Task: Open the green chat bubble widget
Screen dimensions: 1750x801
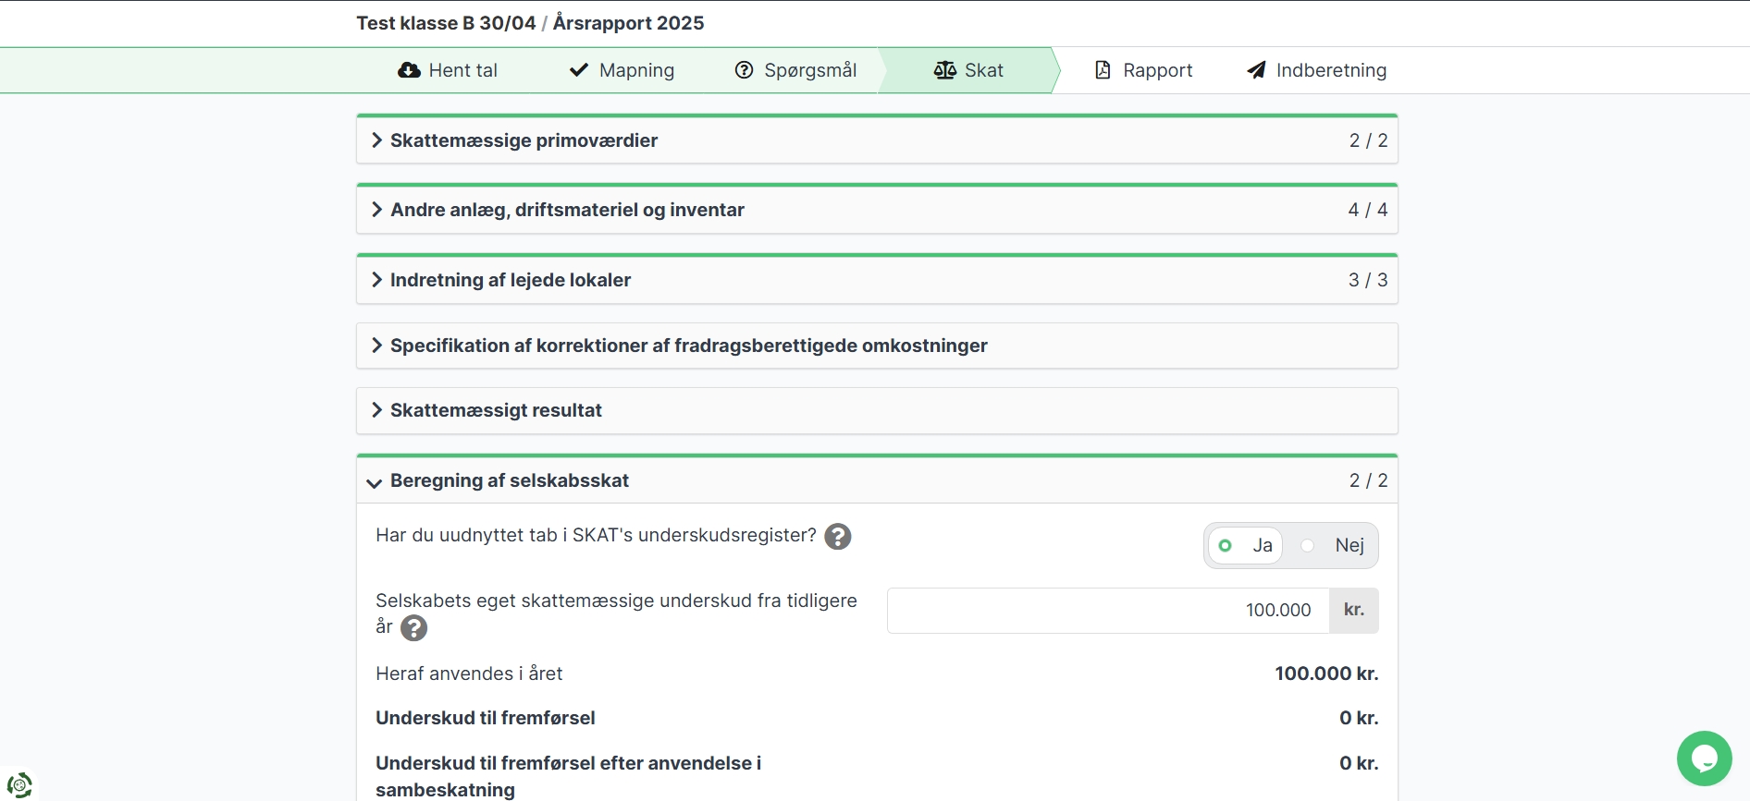Action: click(1704, 759)
